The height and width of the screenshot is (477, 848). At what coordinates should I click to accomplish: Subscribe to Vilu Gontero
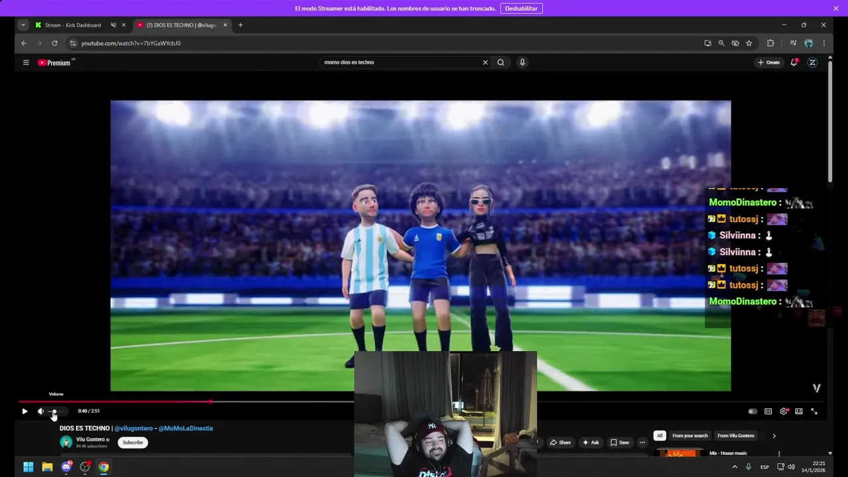pyautogui.click(x=132, y=443)
